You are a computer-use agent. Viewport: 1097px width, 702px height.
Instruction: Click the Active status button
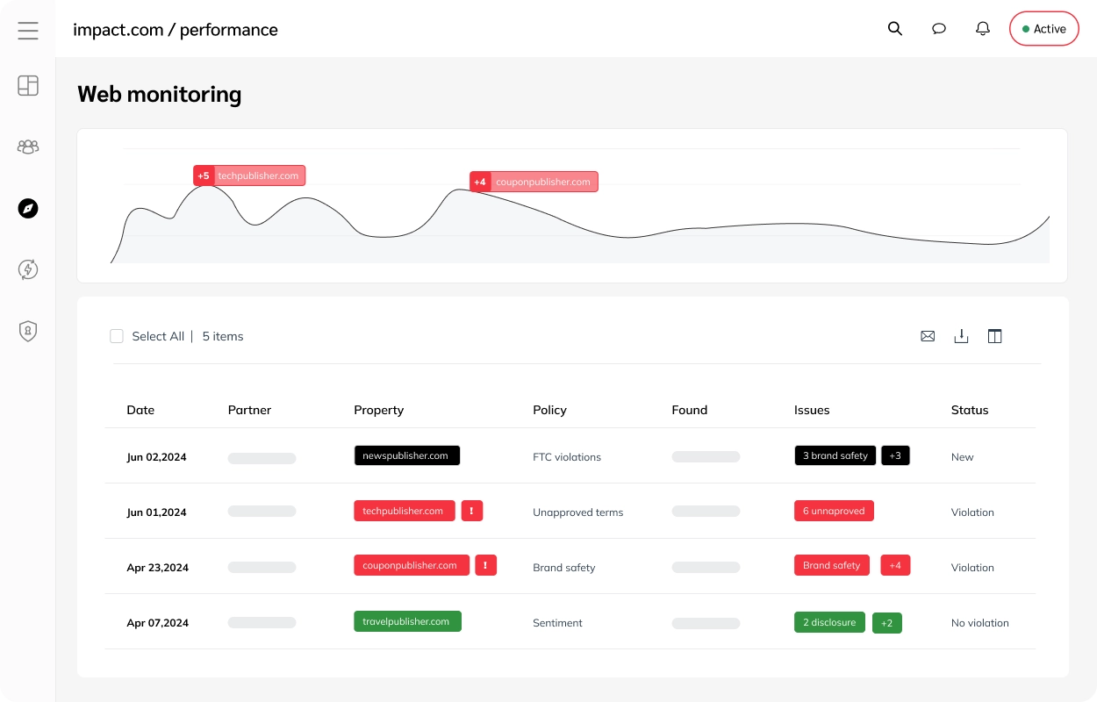[1043, 29]
